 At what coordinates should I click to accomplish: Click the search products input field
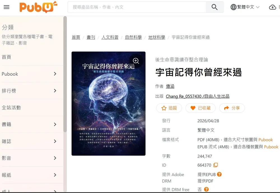point(137,7)
